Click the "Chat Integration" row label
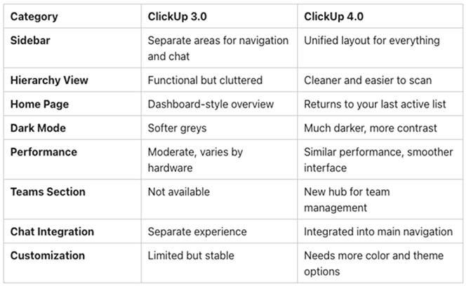Viewport: 466px width, 286px height. click(52, 231)
